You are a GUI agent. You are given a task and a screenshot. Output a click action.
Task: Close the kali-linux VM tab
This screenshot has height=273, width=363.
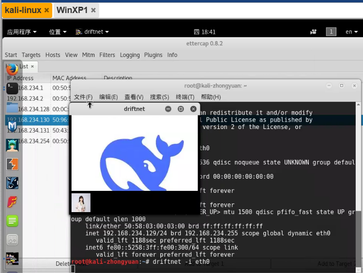tap(46, 10)
